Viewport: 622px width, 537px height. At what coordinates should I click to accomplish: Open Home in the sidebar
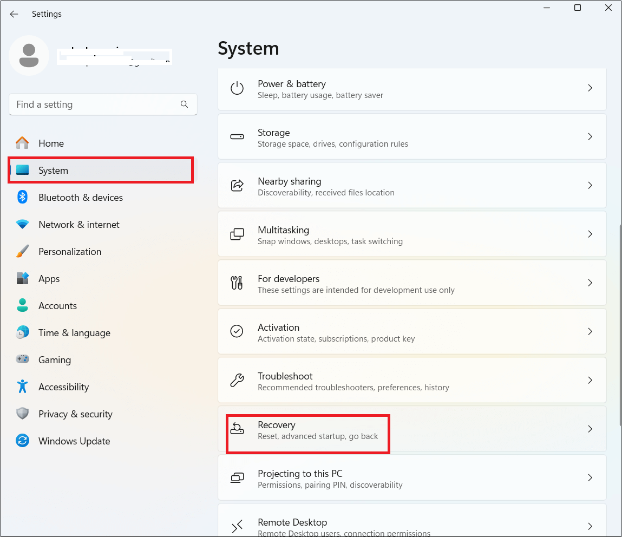pos(103,143)
